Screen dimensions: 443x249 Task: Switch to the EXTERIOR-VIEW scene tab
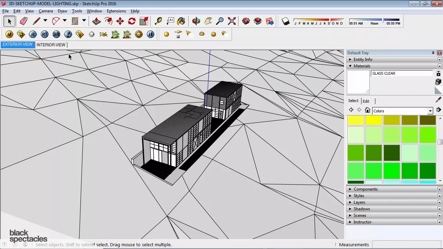(x=17, y=45)
